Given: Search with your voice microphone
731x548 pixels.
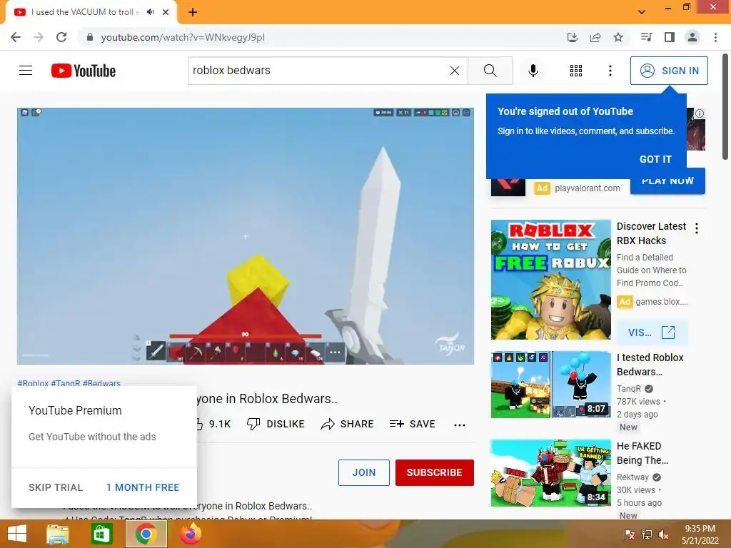Looking at the screenshot, I should tap(533, 71).
